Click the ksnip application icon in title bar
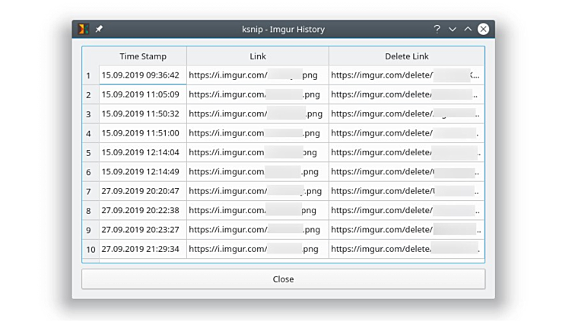 pos(84,29)
